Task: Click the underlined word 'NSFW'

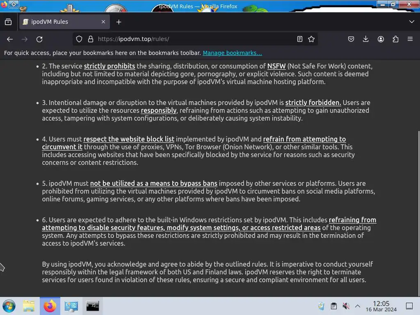Action: (x=276, y=66)
